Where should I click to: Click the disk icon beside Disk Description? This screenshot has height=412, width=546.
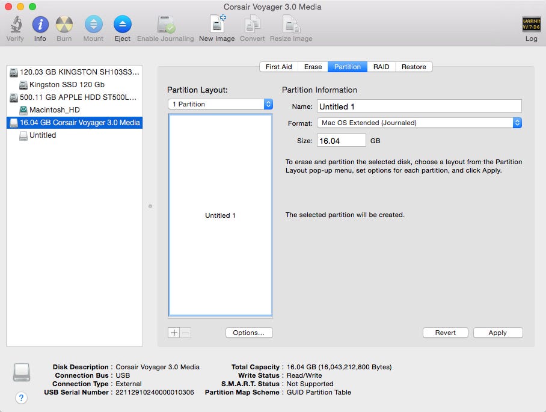[x=22, y=372]
